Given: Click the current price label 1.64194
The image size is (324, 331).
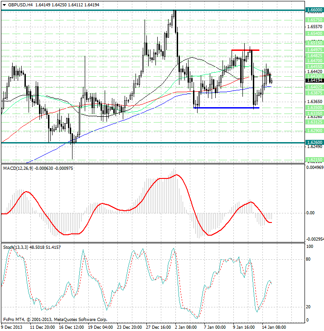Looking at the screenshot, I should [x=314, y=80].
